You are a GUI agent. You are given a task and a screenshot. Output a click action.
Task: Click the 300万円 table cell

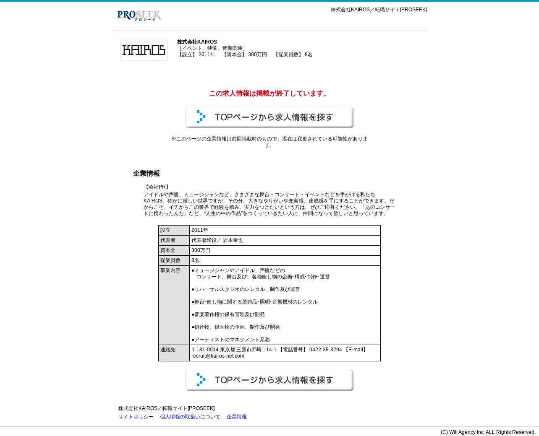pyautogui.click(x=285, y=251)
